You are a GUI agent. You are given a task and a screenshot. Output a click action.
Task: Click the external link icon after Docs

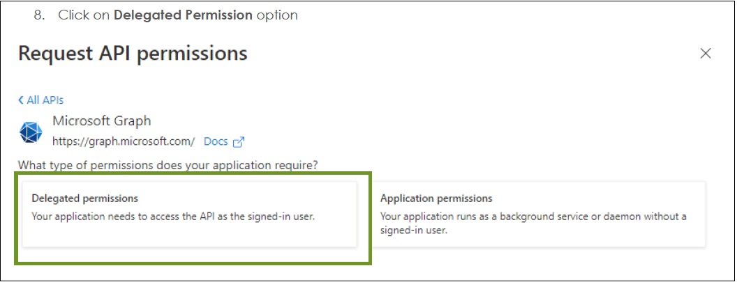click(239, 142)
